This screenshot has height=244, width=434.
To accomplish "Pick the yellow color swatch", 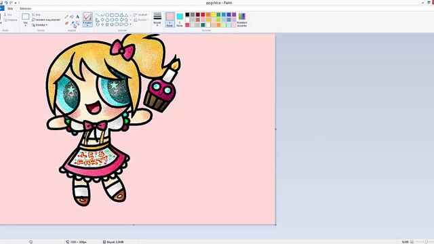I will tap(214, 15).
